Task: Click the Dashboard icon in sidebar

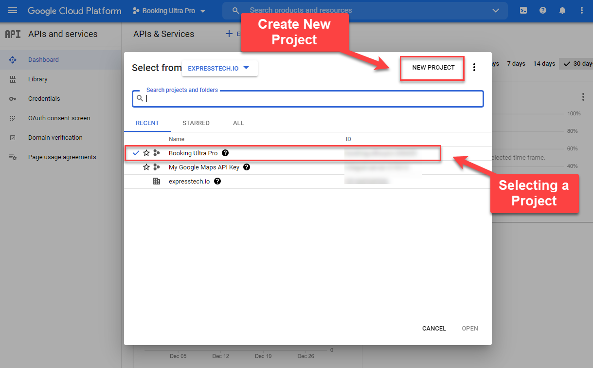Action: coord(13,60)
